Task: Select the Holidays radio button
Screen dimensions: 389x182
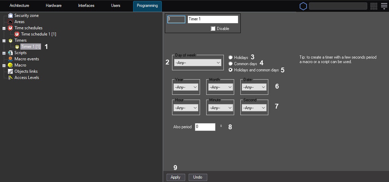Action: (230, 58)
